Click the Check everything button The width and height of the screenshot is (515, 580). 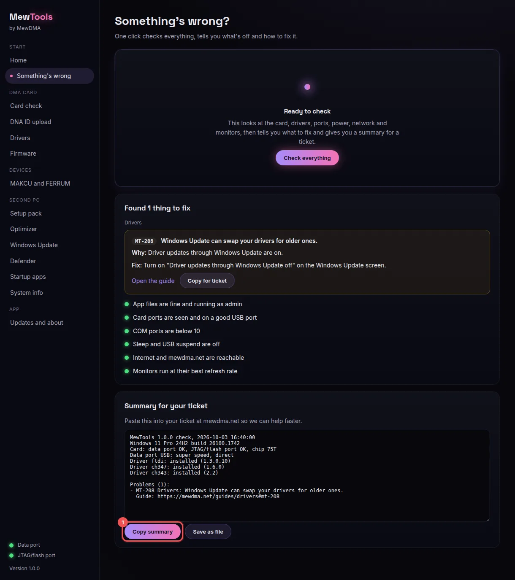[x=307, y=158]
